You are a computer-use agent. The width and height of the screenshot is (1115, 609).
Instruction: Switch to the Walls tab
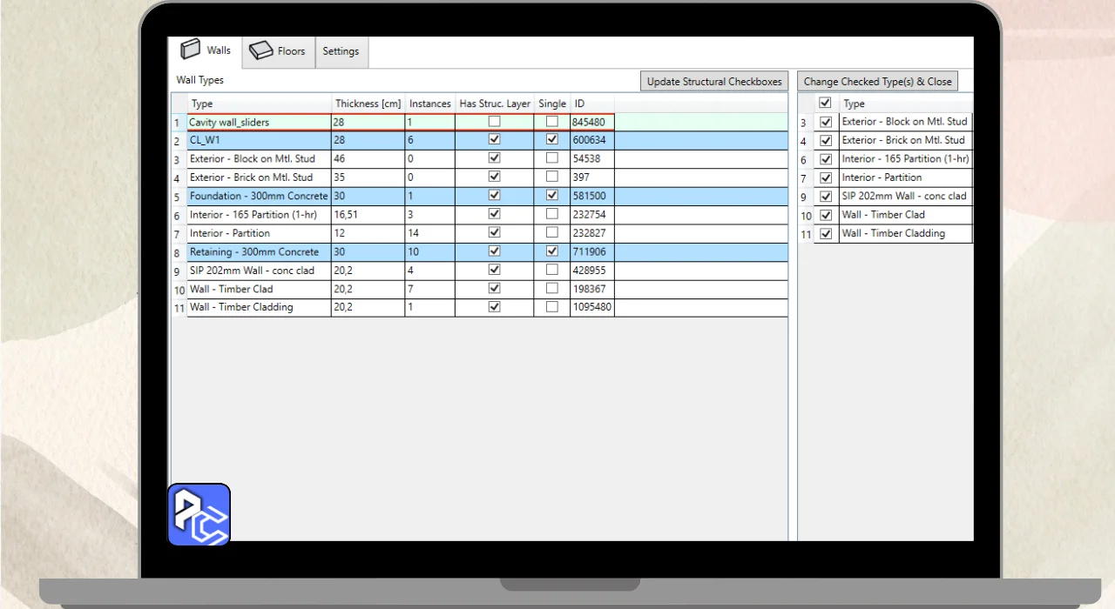205,51
